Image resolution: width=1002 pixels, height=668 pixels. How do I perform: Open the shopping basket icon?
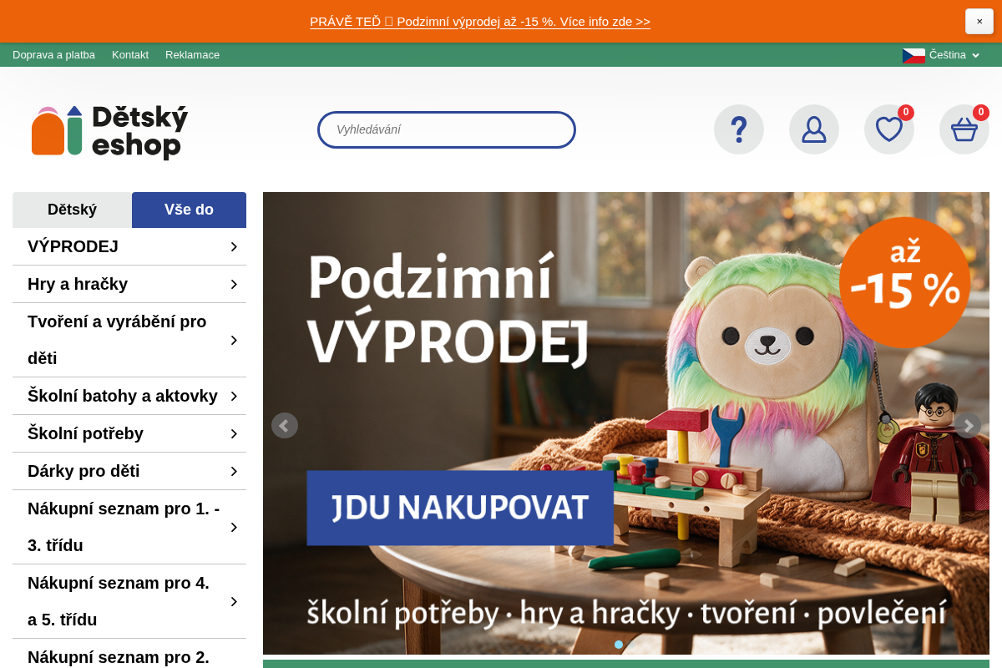[964, 129]
